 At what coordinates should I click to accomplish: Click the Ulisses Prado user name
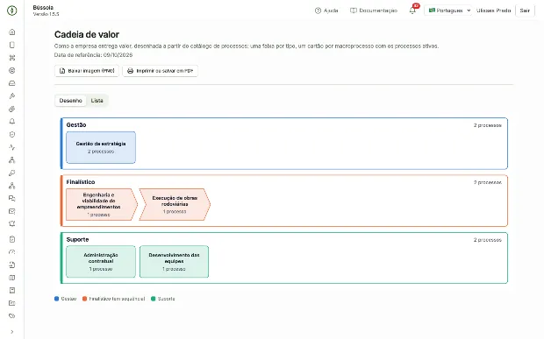[493, 11]
